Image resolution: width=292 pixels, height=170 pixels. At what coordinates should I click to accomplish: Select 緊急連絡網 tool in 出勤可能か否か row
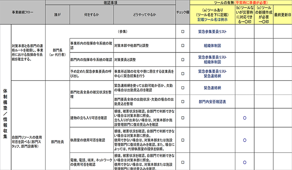212,88
